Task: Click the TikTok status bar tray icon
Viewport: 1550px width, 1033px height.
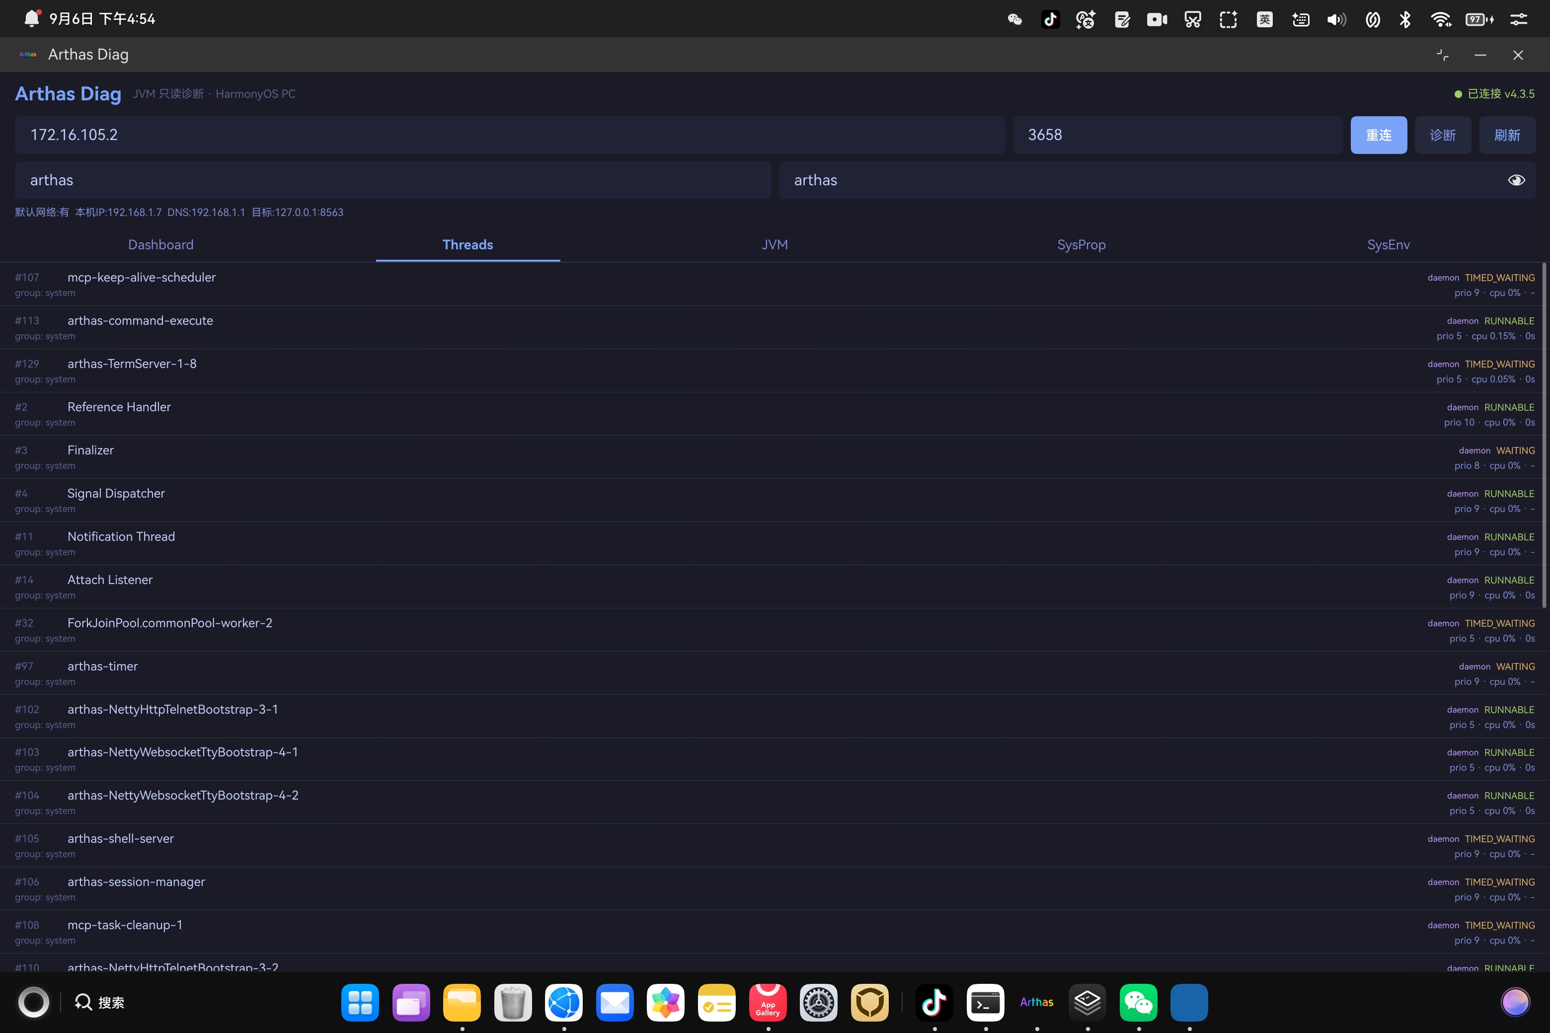Action: (1050, 19)
